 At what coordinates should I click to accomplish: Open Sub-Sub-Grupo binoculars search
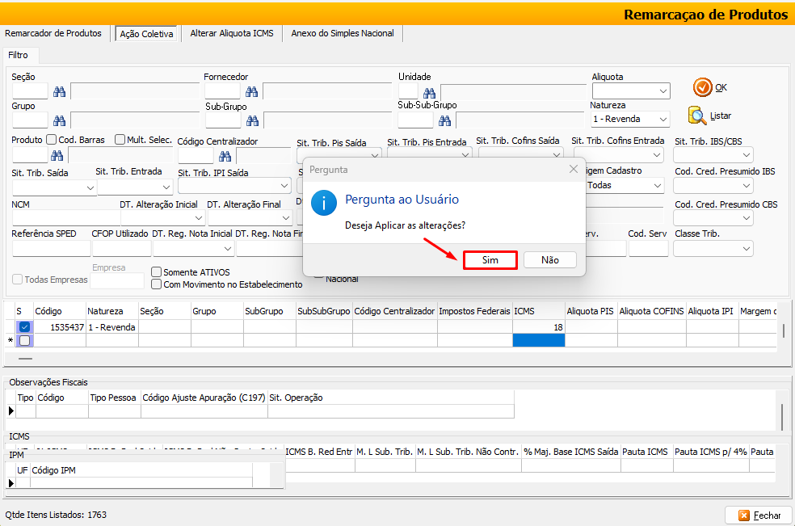[x=444, y=120]
